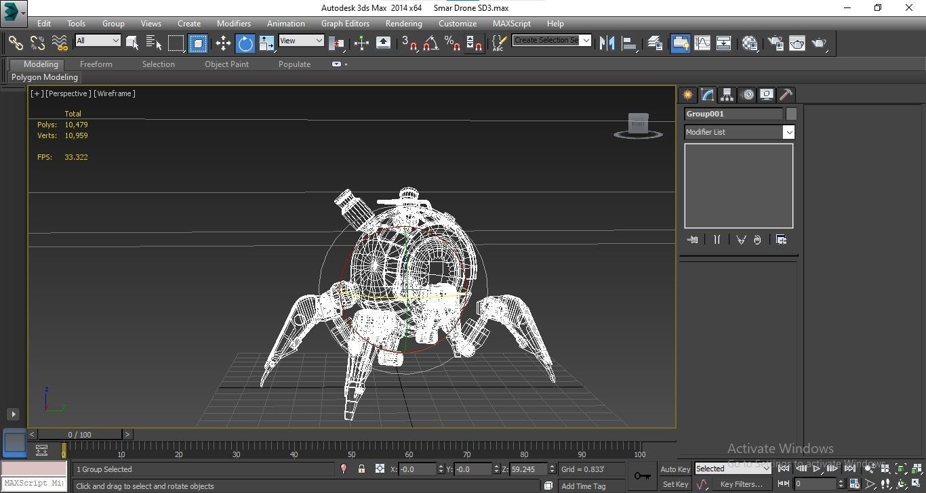This screenshot has height=493, width=926.
Task: Toggle the Selection Lock padlock
Action: (361, 469)
